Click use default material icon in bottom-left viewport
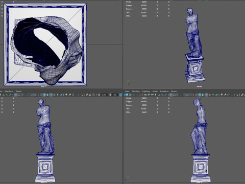The width and height of the screenshot is (245, 184). pyautogui.click(x=47, y=95)
